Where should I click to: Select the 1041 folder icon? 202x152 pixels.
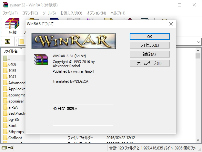click(5, 76)
